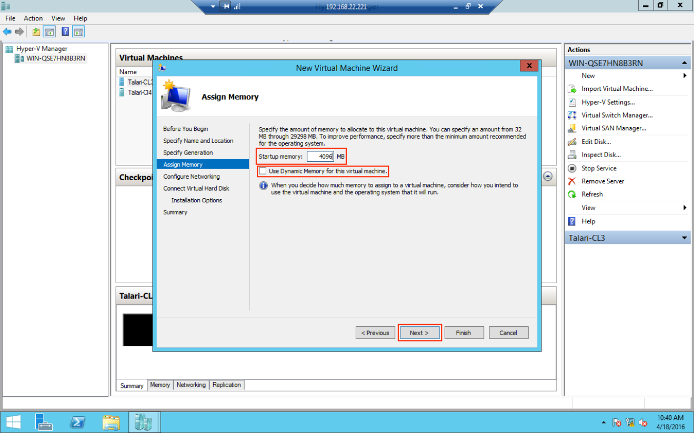The image size is (694, 433).
Task: Open Hyper-V Settings icon in Actions pane
Action: [x=572, y=102]
